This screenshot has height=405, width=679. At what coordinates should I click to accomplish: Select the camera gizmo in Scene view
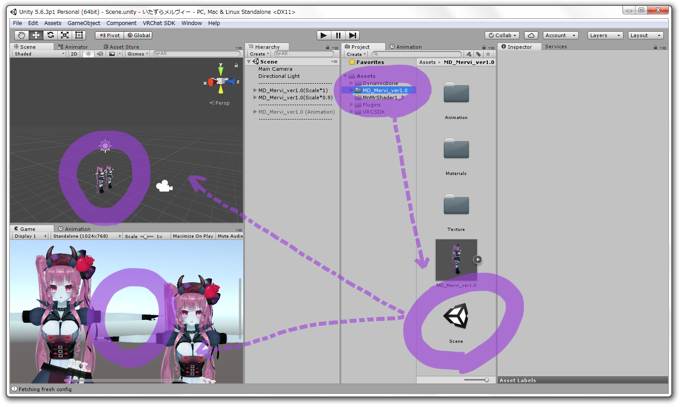tap(164, 186)
